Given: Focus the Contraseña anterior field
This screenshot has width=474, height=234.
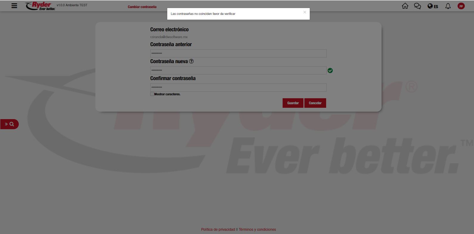Looking at the screenshot, I should click(x=238, y=53).
